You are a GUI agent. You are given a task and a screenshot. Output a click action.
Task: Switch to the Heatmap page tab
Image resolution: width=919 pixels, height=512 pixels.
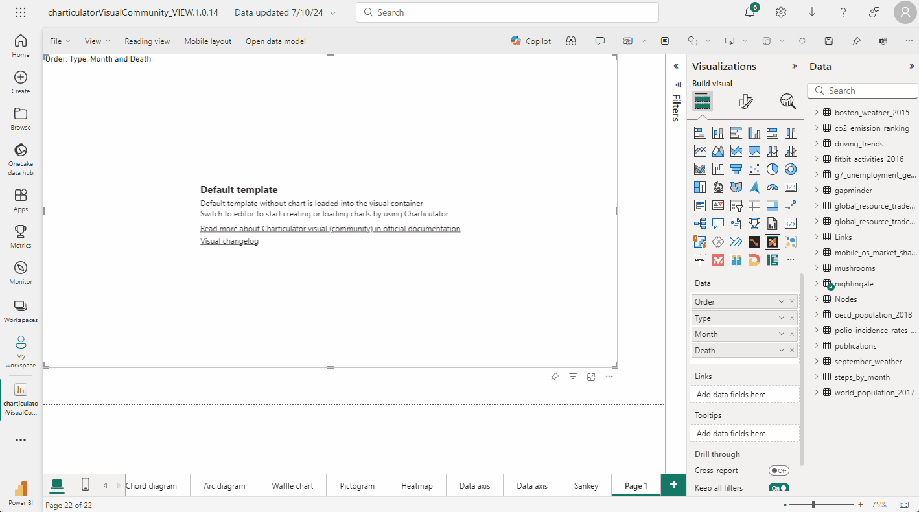pos(417,485)
